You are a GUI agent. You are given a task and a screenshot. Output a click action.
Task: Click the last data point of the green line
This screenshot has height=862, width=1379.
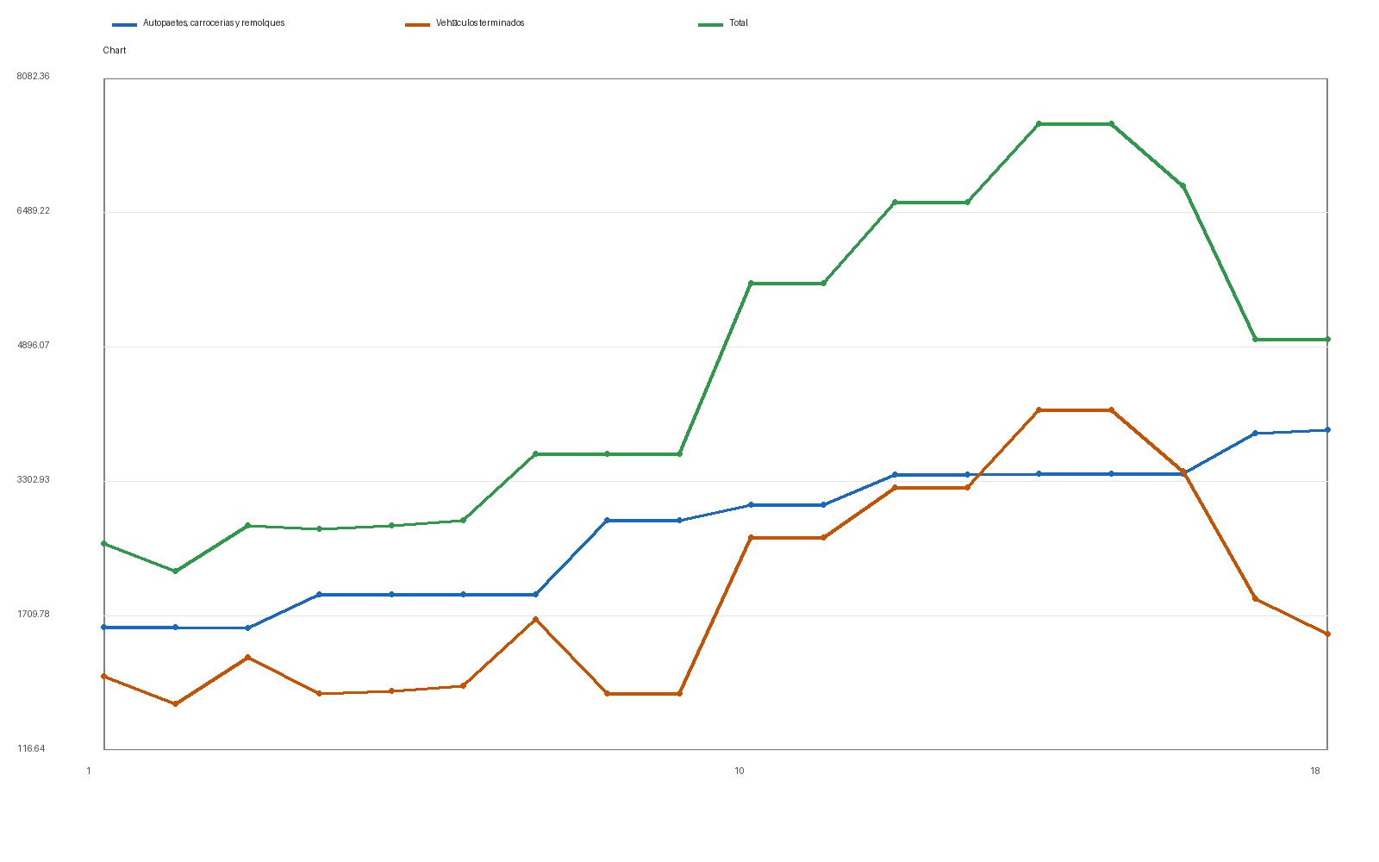click(1327, 340)
